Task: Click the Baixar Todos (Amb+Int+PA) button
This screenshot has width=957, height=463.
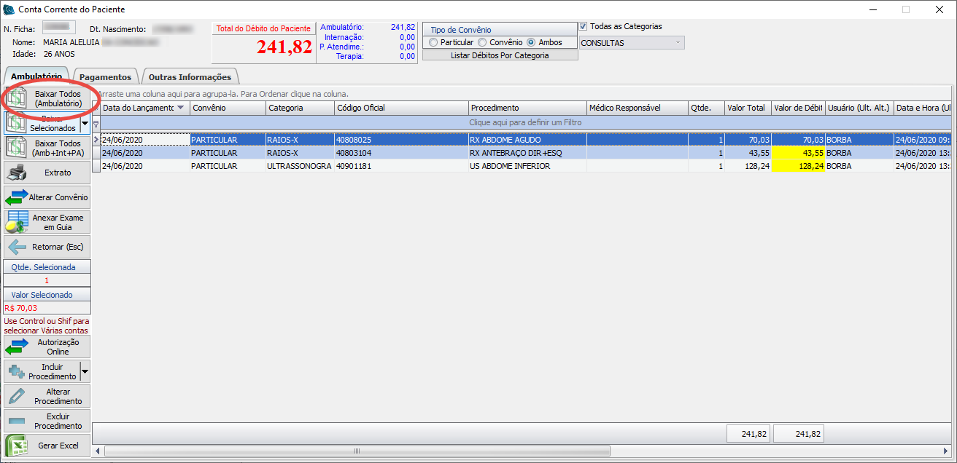Action: 47,148
